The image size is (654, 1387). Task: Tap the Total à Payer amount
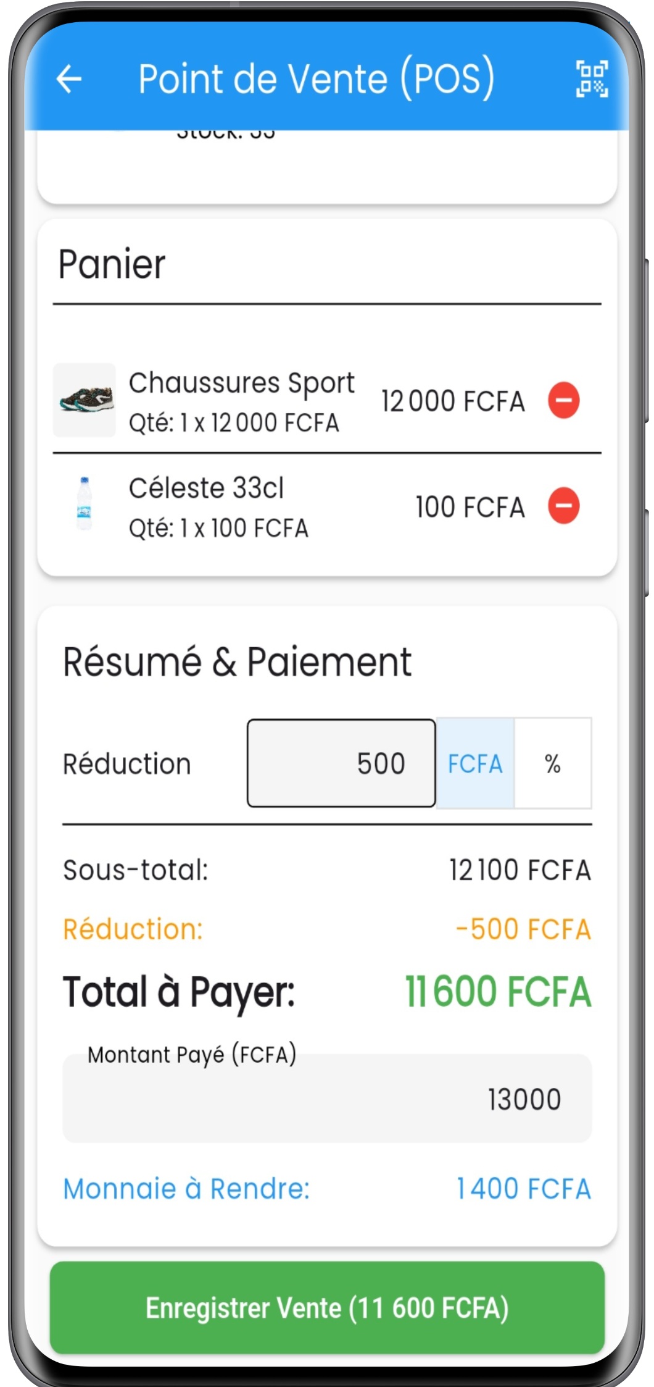(498, 992)
